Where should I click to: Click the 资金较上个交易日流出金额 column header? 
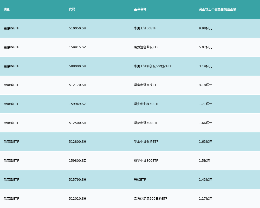218,9
